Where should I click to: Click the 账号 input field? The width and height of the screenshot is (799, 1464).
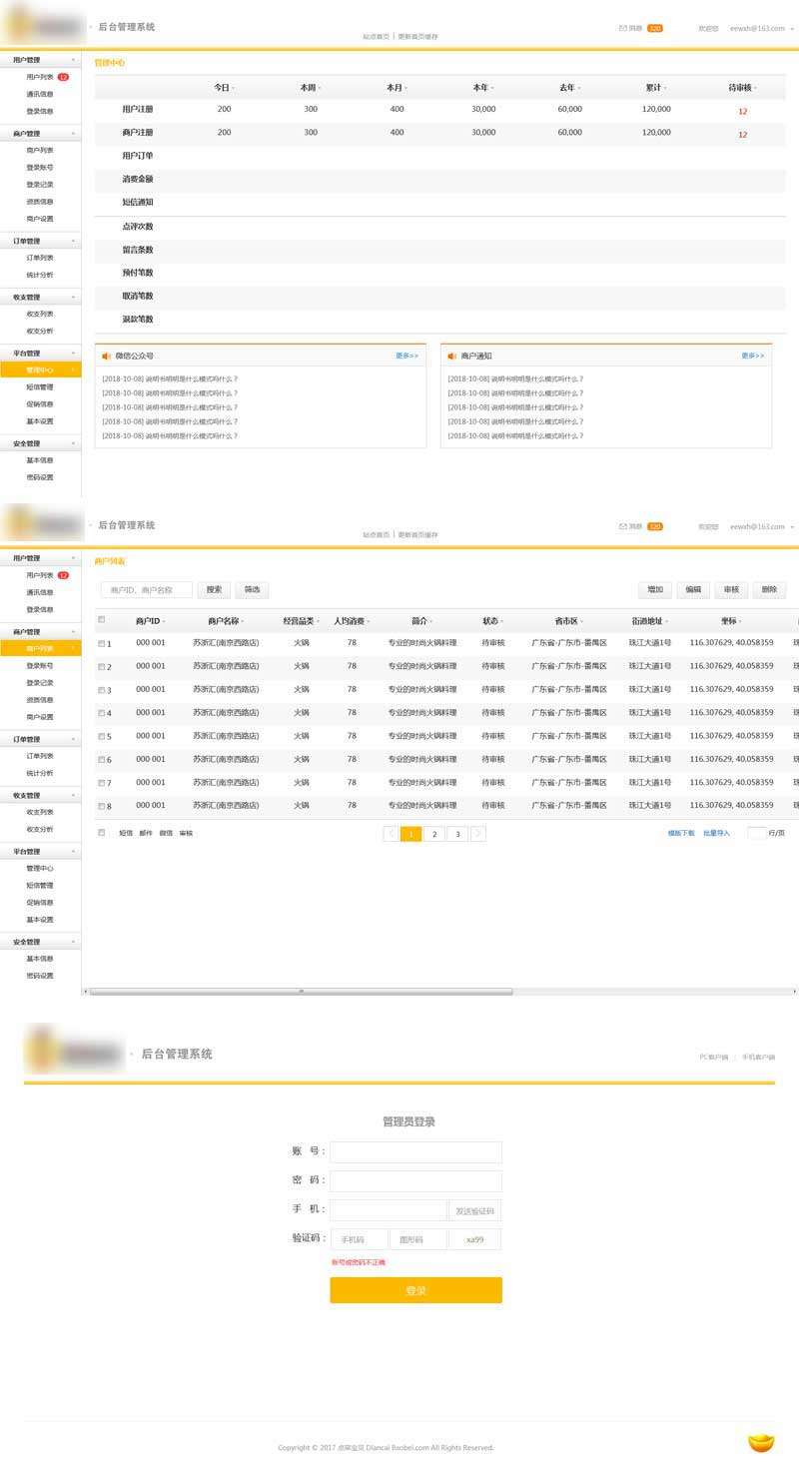click(x=415, y=1151)
